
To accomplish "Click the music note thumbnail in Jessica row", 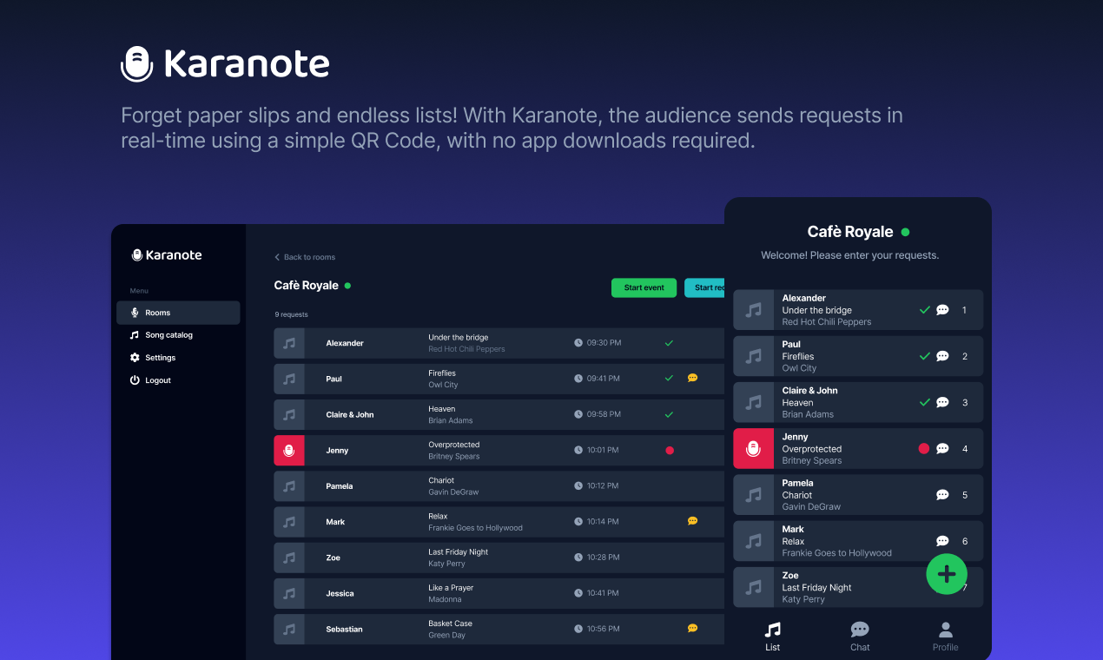I will [289, 593].
